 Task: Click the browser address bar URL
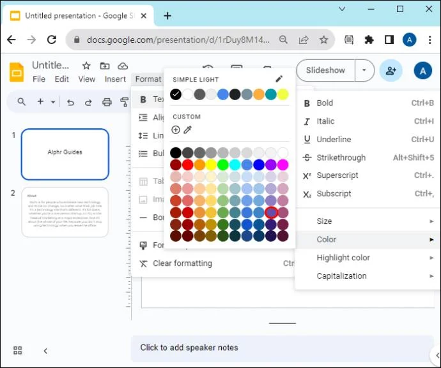click(178, 40)
